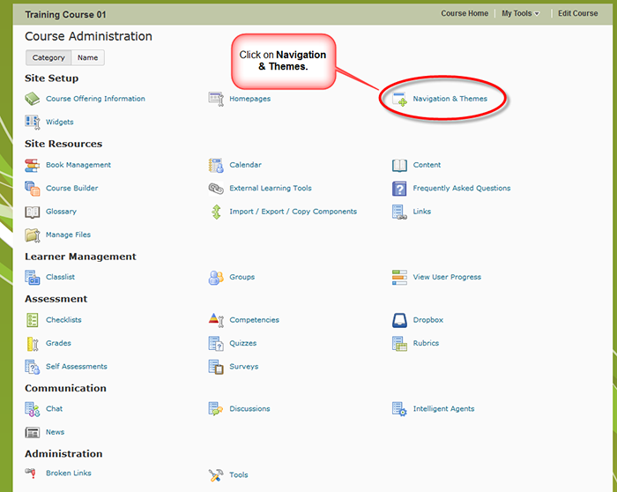Select the Tools wrench icon
Image resolution: width=617 pixels, height=492 pixels.
pyautogui.click(x=216, y=475)
